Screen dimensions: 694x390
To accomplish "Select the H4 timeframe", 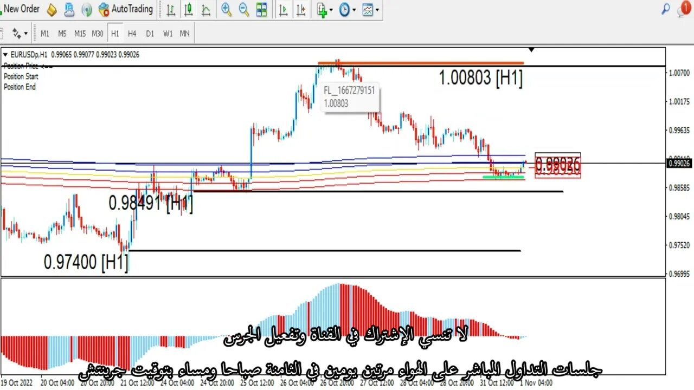I will [x=132, y=34].
